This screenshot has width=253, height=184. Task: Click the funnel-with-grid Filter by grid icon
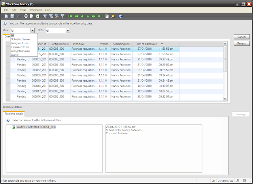coord(51,16)
